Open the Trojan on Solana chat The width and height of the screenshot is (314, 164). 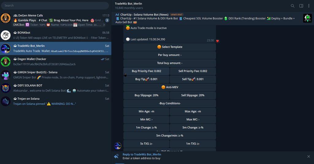point(55,101)
